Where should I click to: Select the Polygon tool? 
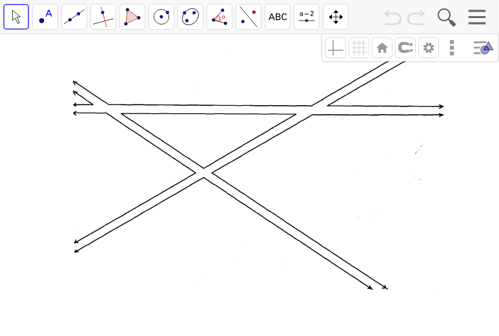click(x=132, y=17)
